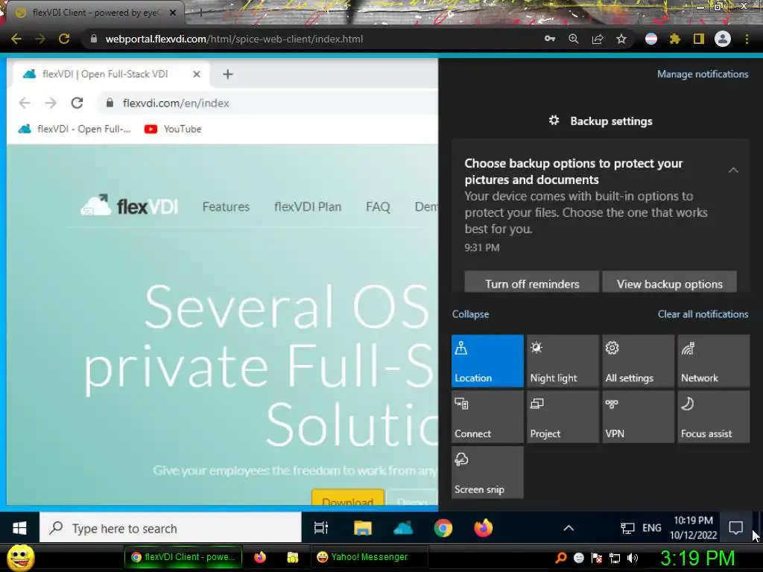Switch to Yahoo! Messenger taskbar item
Image resolution: width=763 pixels, height=572 pixels.
(x=370, y=557)
